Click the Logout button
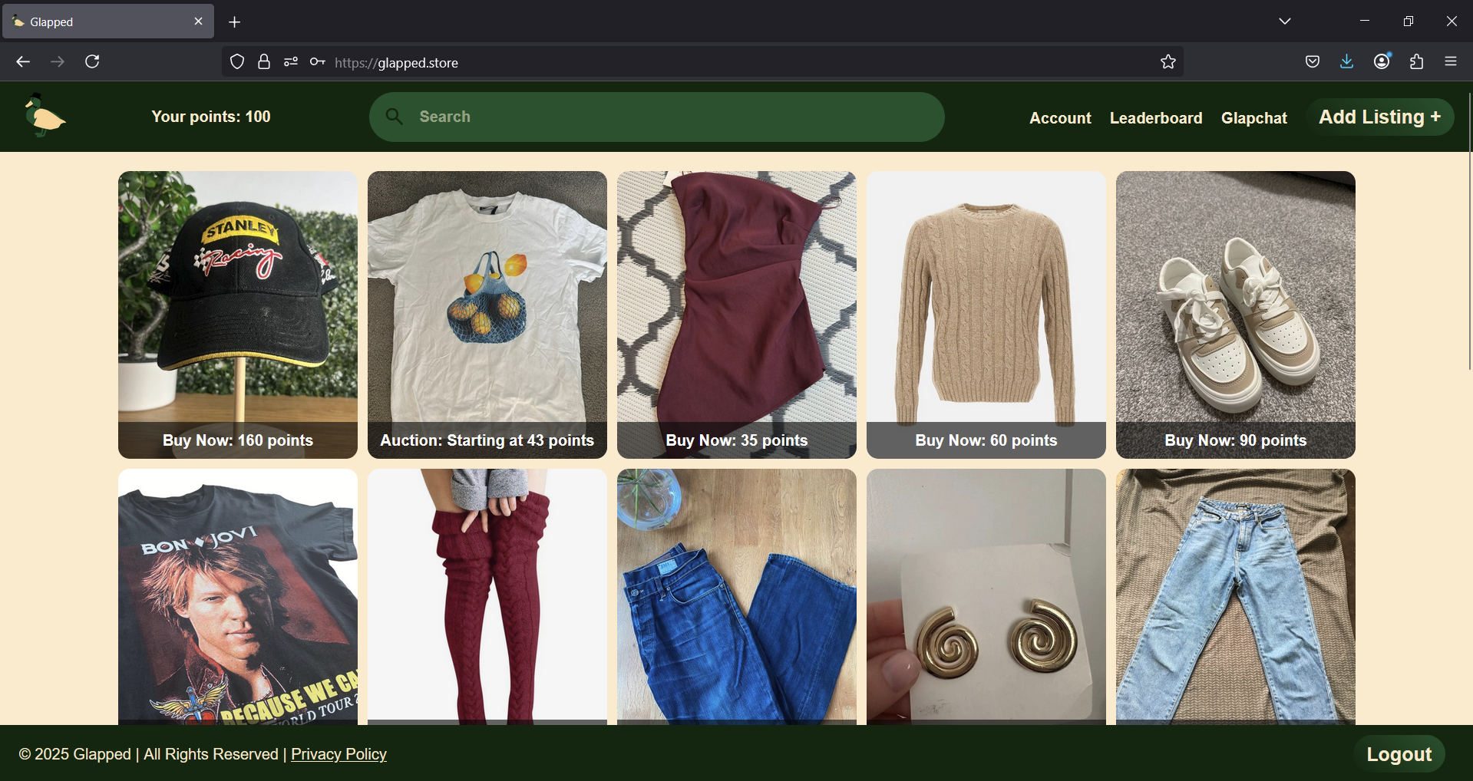 point(1399,754)
